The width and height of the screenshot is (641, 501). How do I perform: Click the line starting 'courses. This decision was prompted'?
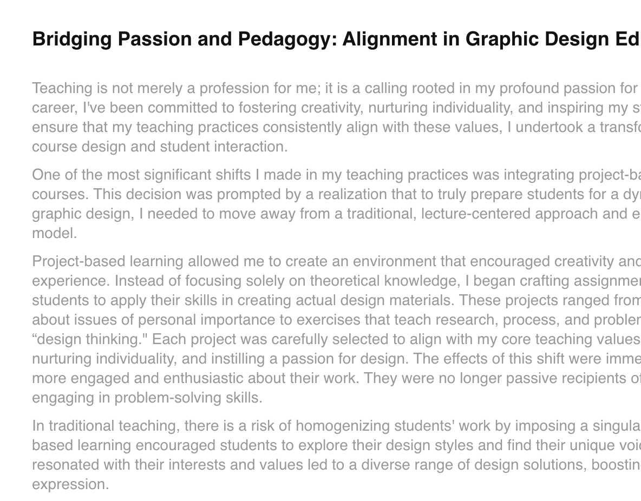pyautogui.click(x=336, y=194)
